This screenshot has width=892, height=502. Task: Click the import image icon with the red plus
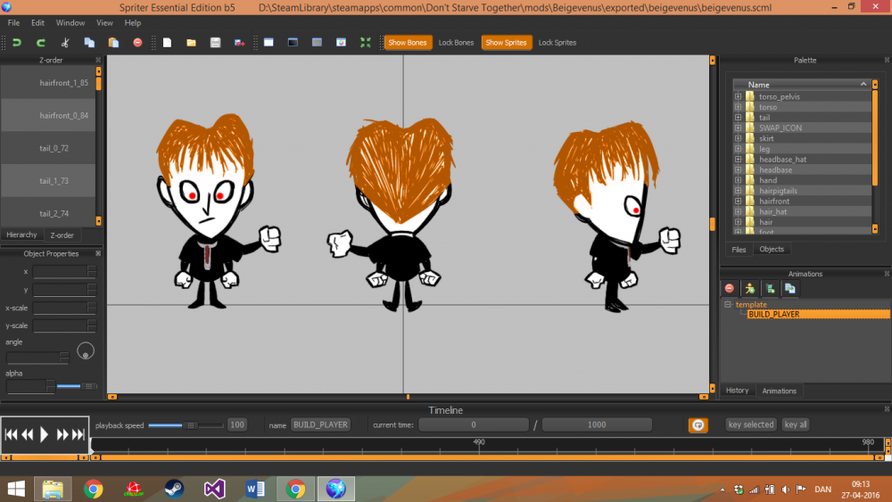point(239,43)
